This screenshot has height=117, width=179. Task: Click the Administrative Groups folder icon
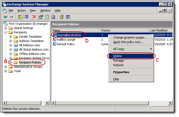pyautogui.click(x=11, y=67)
